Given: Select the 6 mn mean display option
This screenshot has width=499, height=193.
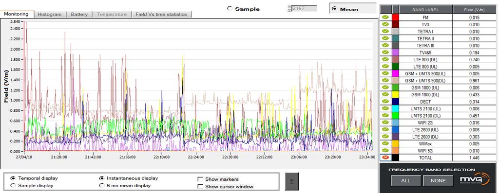Looking at the screenshot, I should tap(102, 185).
